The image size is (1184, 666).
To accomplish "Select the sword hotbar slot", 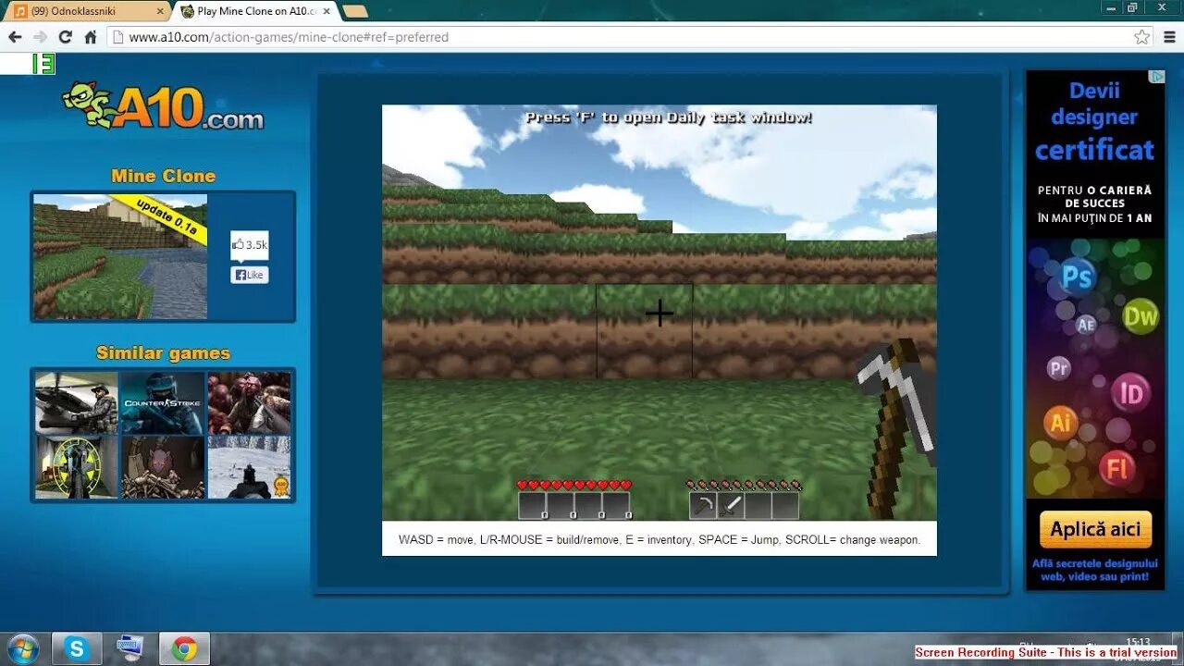I will 731,506.
